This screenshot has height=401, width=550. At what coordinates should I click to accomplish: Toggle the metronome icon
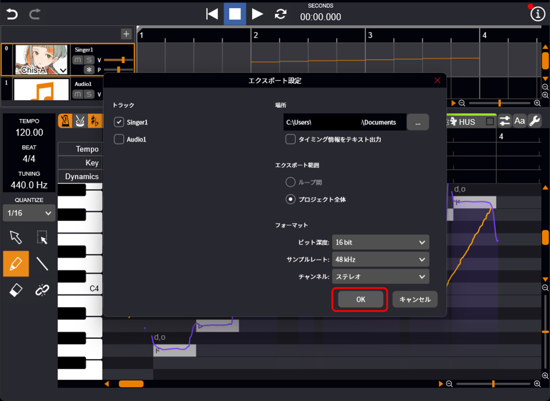coord(65,121)
